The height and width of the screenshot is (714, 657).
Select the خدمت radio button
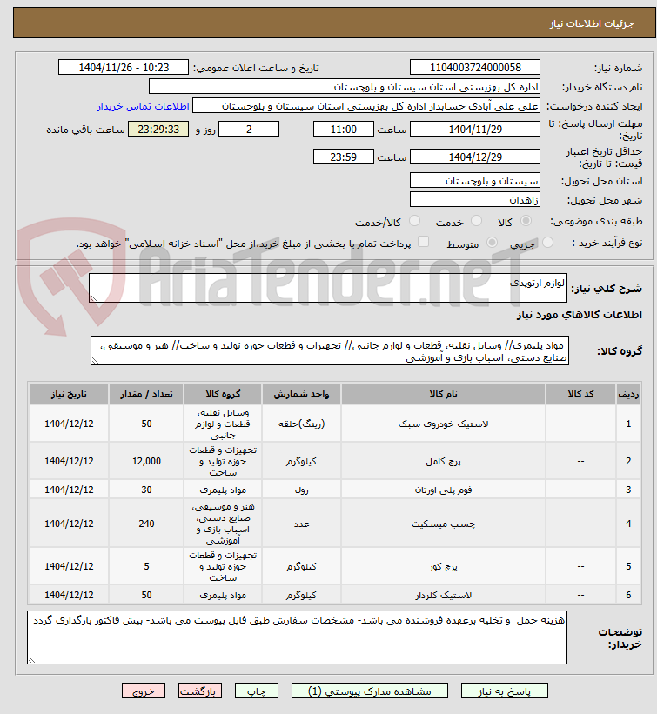tap(476, 221)
